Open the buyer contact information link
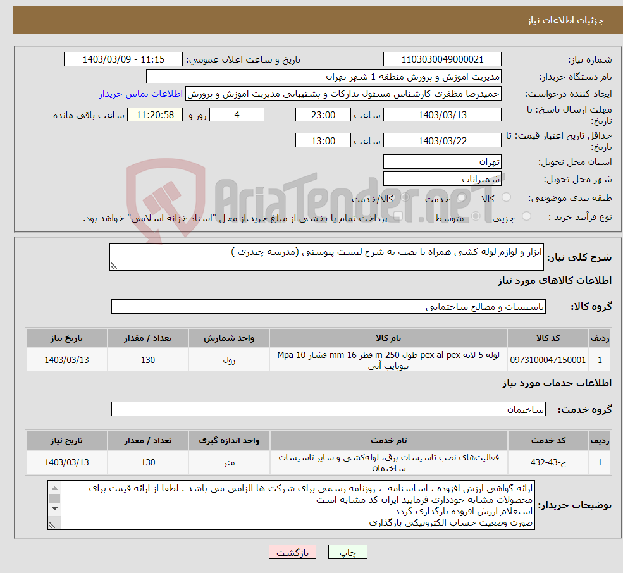This screenshot has height=573, width=623. [x=140, y=94]
